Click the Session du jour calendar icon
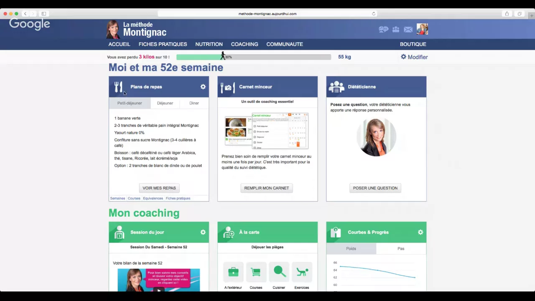Image resolution: width=535 pixels, height=301 pixels. click(x=119, y=232)
